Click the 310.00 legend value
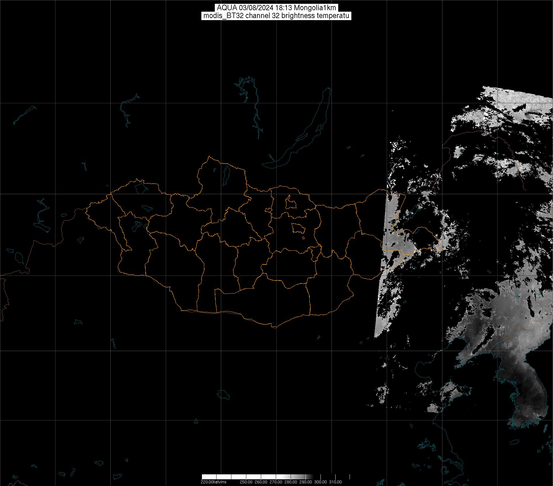 pyautogui.click(x=335, y=482)
